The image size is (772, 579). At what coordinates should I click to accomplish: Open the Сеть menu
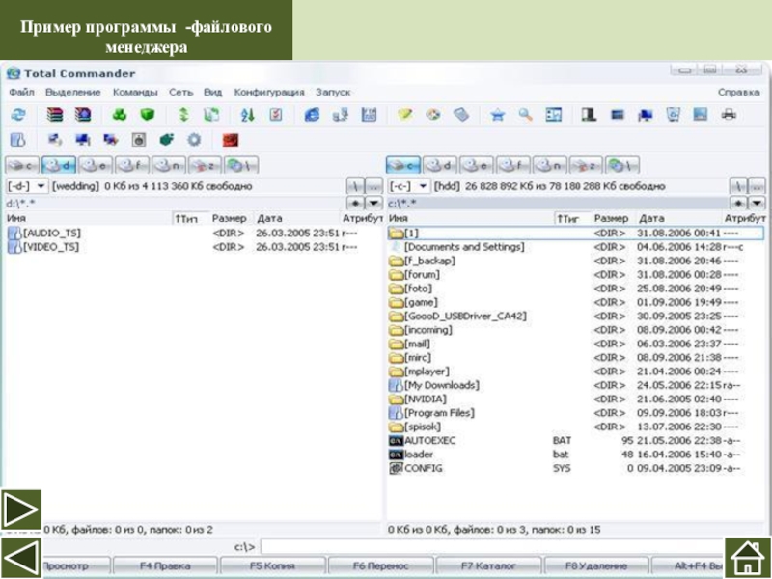coord(180,92)
